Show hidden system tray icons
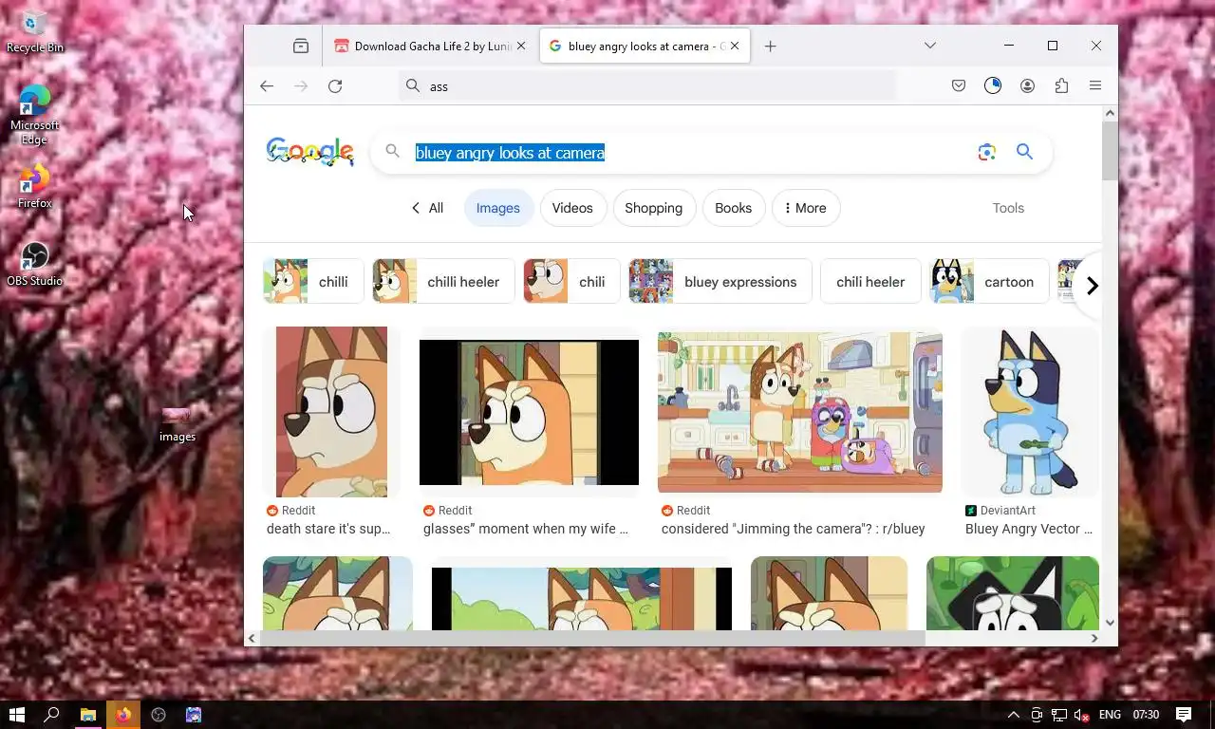 pos(1013,715)
